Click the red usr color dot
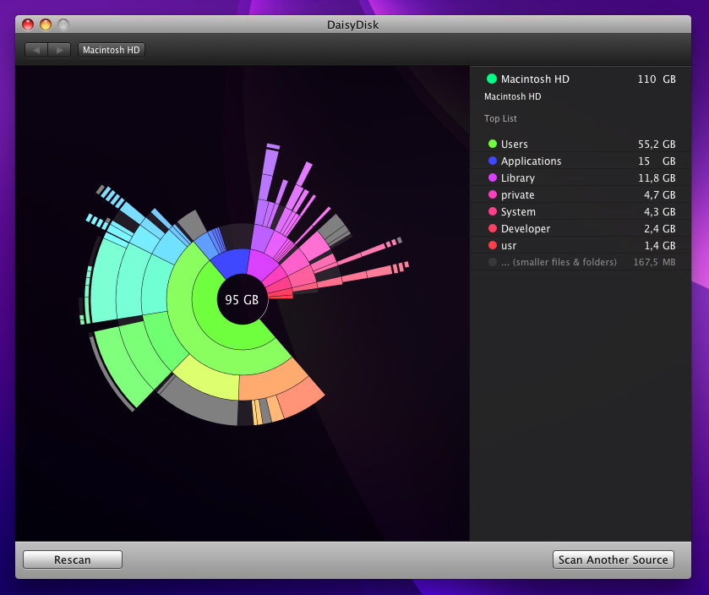The image size is (709, 595). pyautogui.click(x=493, y=245)
